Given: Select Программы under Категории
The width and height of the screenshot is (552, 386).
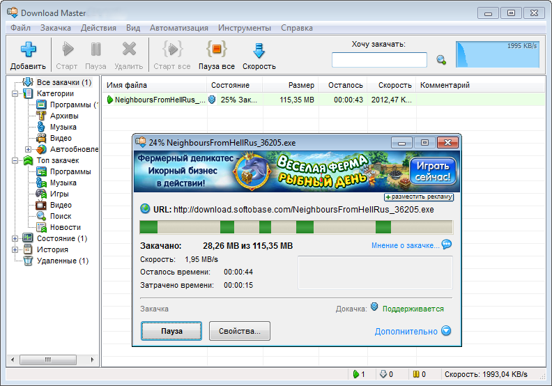Looking at the screenshot, I should pyautogui.click(x=74, y=105).
